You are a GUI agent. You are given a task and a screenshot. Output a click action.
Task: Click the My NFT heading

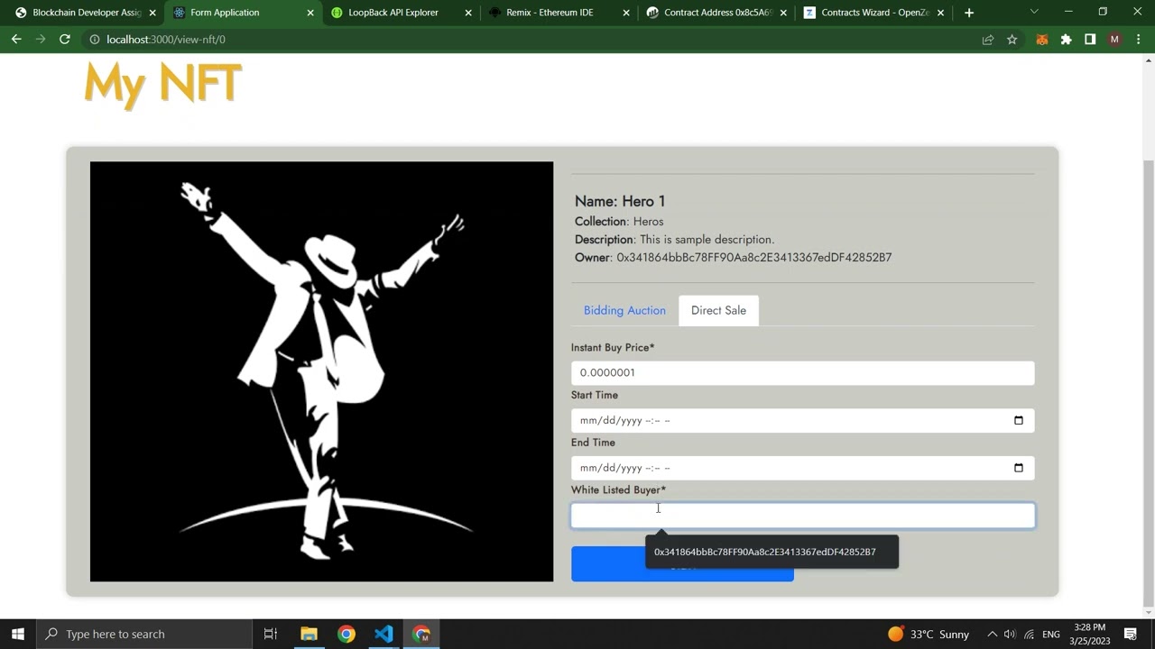162,83
